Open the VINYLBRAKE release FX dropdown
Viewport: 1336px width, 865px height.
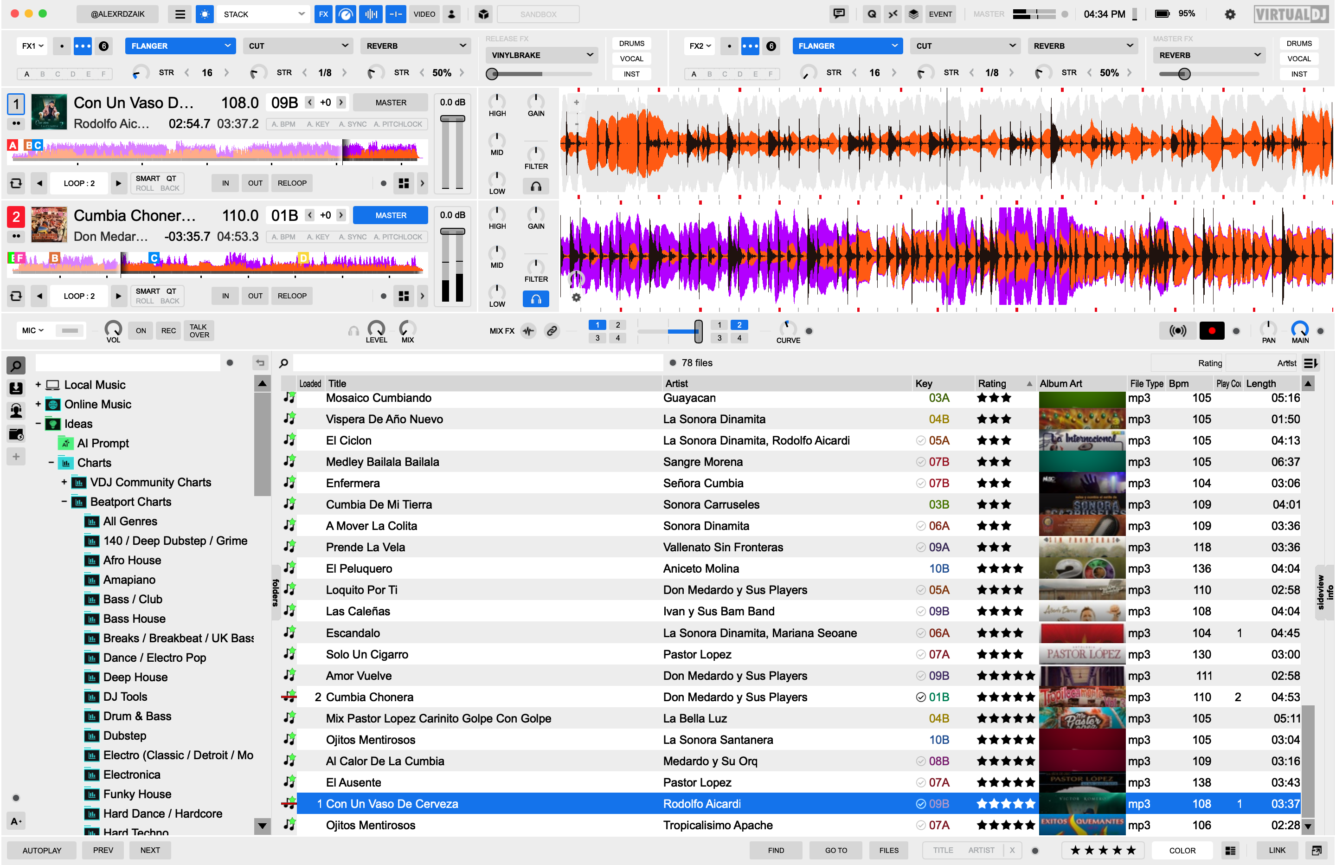click(x=541, y=55)
